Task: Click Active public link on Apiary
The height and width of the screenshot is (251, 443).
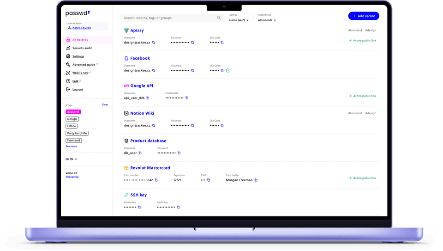Action: pyautogui.click(x=363, y=41)
